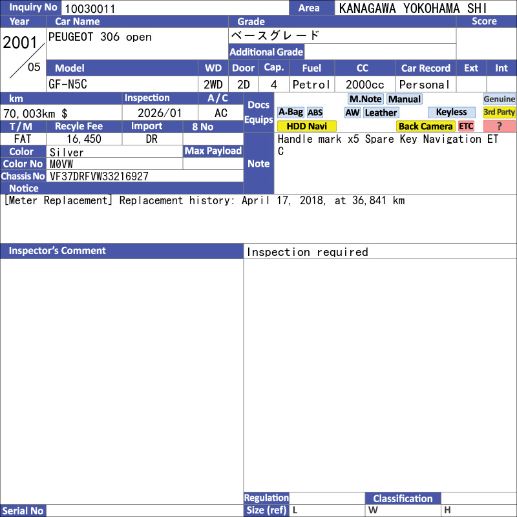Click the AW equipment badge
Viewport: 517px width, 517px height.
(352, 112)
